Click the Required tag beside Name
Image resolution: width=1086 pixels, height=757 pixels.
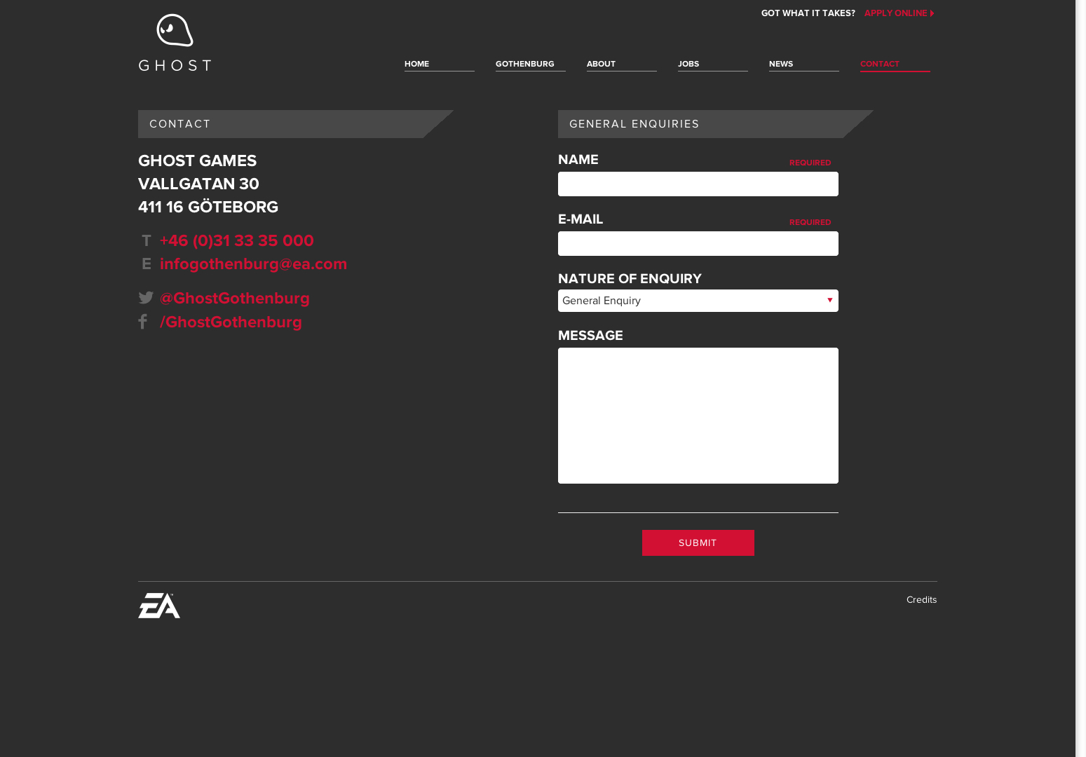pyautogui.click(x=810, y=163)
